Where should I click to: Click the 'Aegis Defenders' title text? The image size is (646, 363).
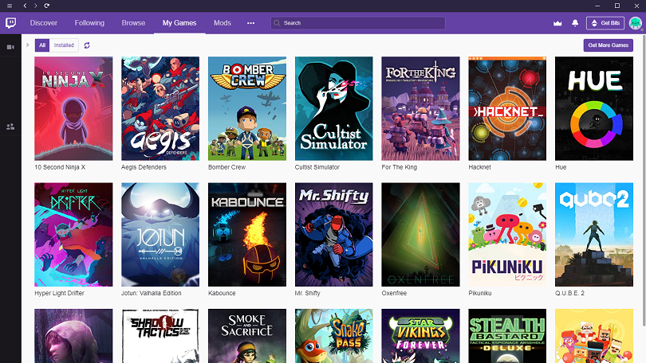144,167
